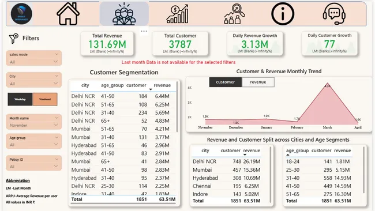Click the information circle icon
This screenshot has height=211, width=375.
[283, 14]
